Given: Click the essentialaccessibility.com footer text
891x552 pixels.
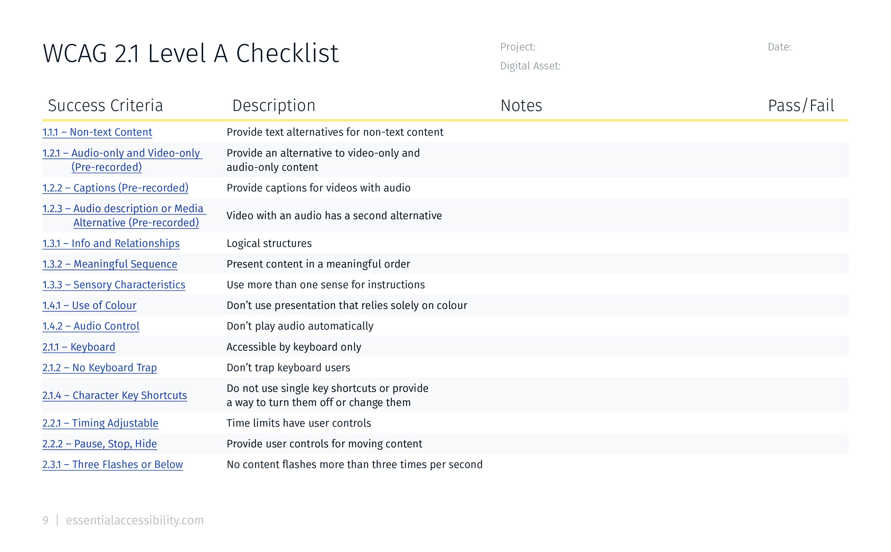Looking at the screenshot, I should click(135, 520).
